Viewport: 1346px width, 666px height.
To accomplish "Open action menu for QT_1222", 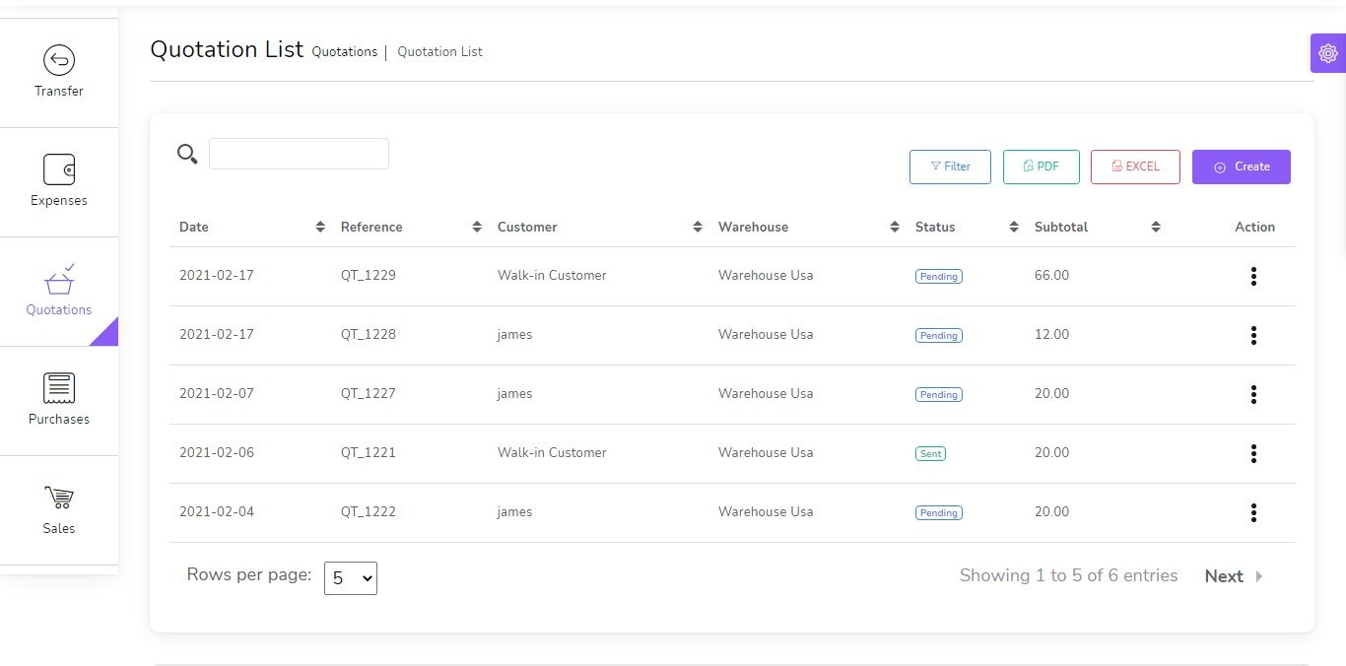I will point(1253,513).
